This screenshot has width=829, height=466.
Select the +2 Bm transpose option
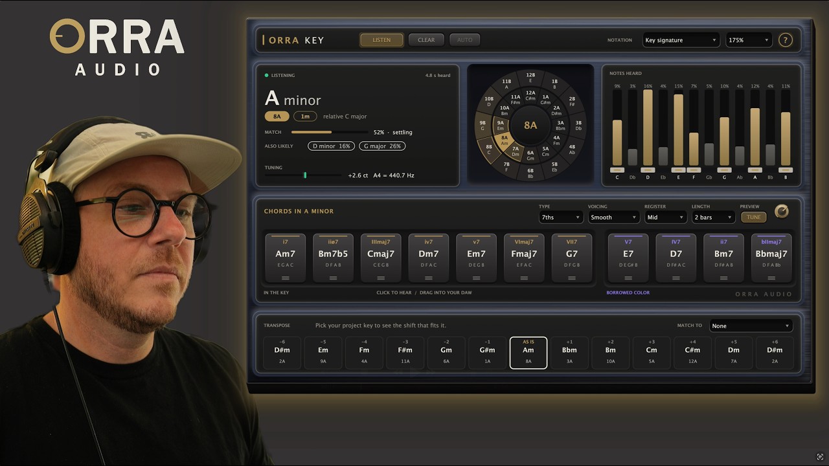(x=611, y=353)
